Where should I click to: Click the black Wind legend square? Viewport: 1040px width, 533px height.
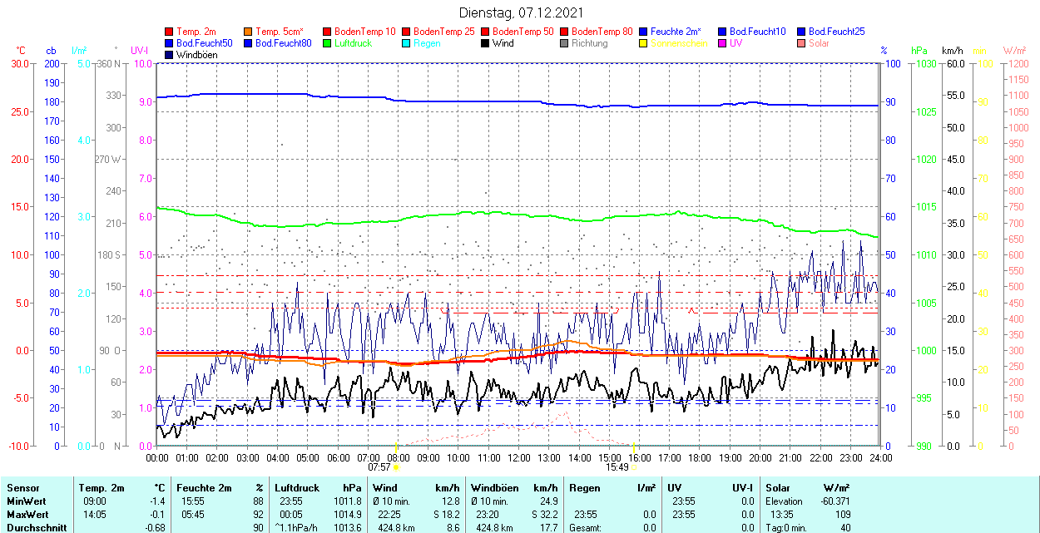(486, 43)
